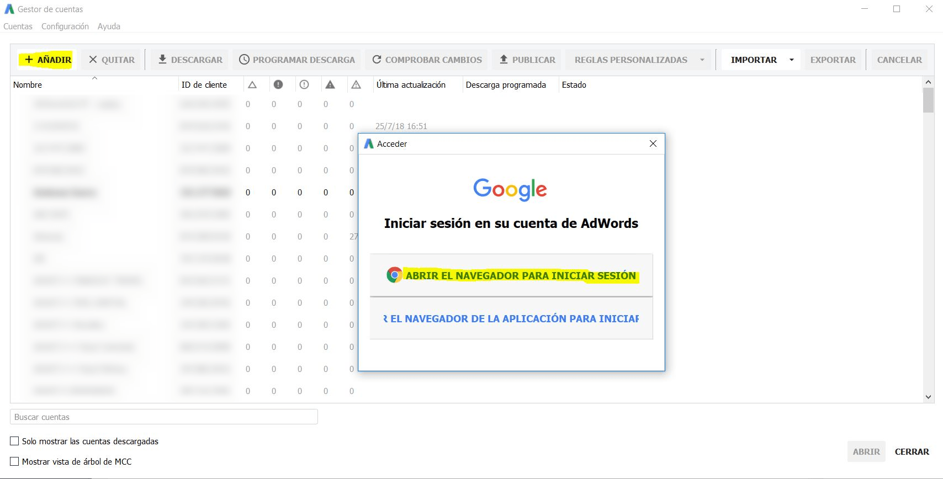943x479 pixels.
Task: Sort by Última actualización column
Action: pos(411,85)
